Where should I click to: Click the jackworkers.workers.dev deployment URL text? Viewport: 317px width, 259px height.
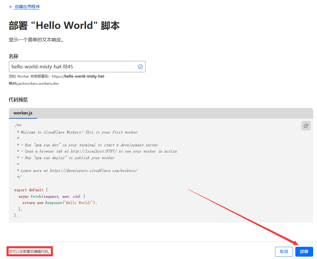(x=38, y=84)
